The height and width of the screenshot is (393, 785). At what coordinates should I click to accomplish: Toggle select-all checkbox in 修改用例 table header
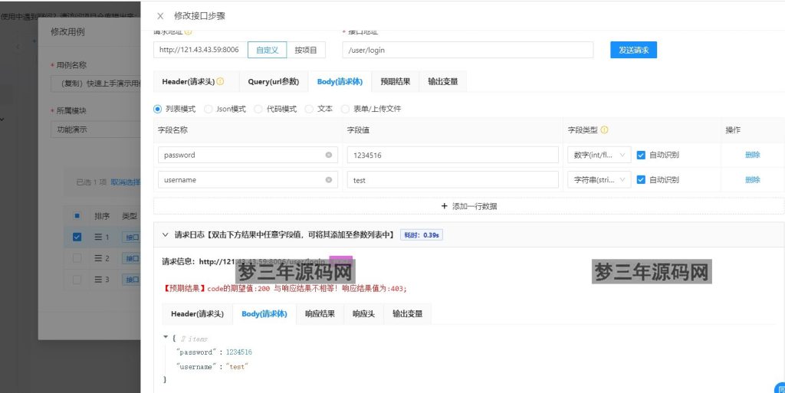[77, 216]
